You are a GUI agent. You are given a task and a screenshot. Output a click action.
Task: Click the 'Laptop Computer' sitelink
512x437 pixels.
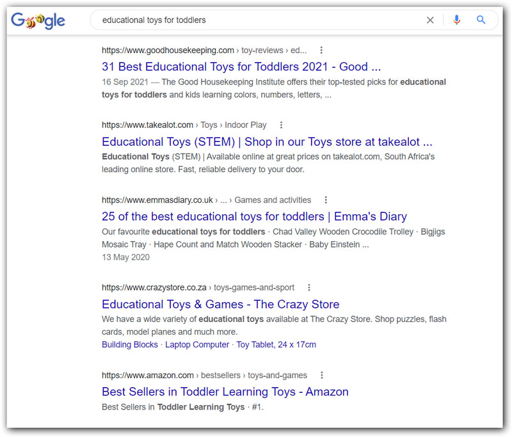tap(196, 344)
